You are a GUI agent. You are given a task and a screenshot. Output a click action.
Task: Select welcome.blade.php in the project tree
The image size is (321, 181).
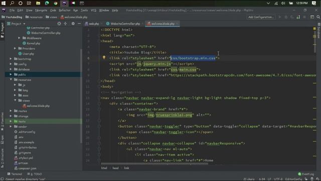[36, 106]
